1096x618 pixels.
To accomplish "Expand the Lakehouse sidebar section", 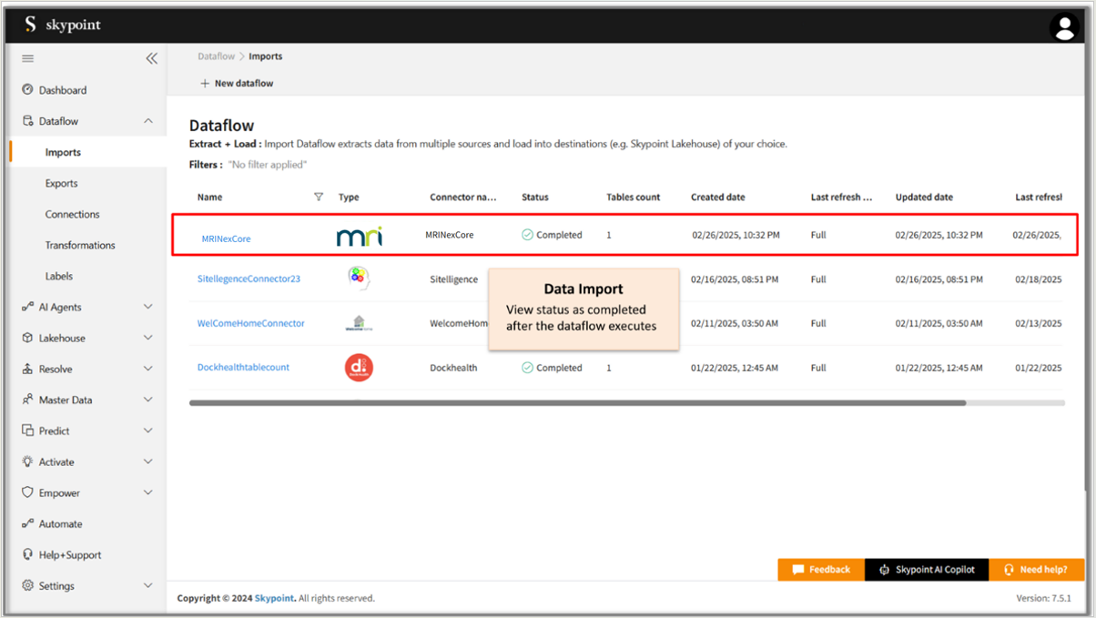I will coord(148,339).
